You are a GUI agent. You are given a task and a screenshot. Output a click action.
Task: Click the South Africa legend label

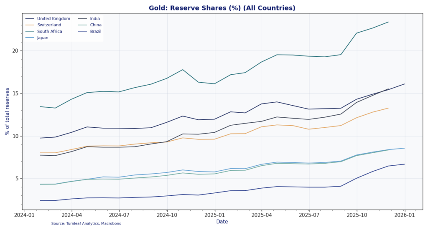click(49, 31)
